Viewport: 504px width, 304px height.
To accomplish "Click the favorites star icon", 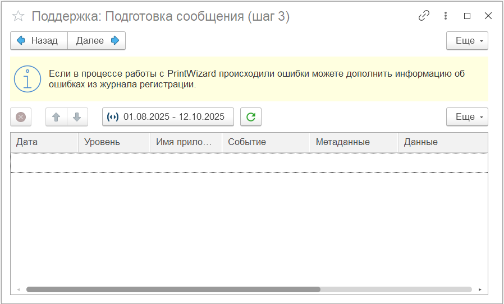I will pyautogui.click(x=19, y=16).
